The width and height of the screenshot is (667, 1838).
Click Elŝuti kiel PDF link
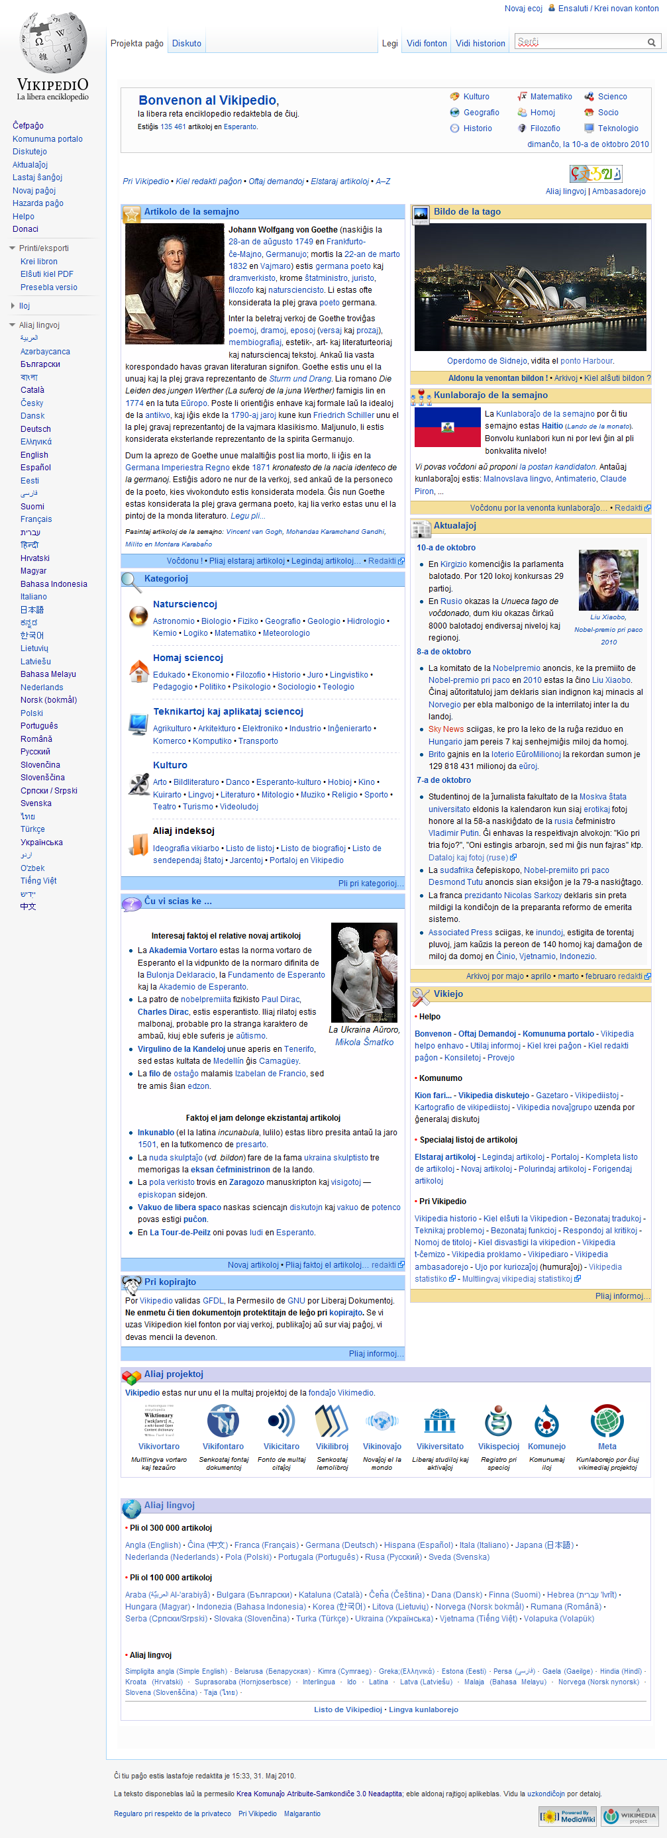[x=47, y=274]
